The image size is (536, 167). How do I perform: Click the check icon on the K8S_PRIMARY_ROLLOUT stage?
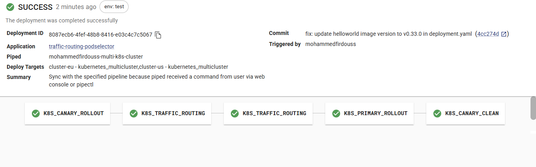336,114
